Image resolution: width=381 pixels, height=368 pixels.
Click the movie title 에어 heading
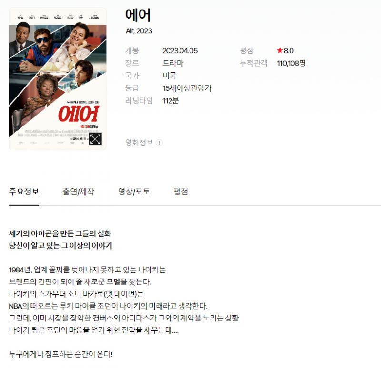coord(138,15)
